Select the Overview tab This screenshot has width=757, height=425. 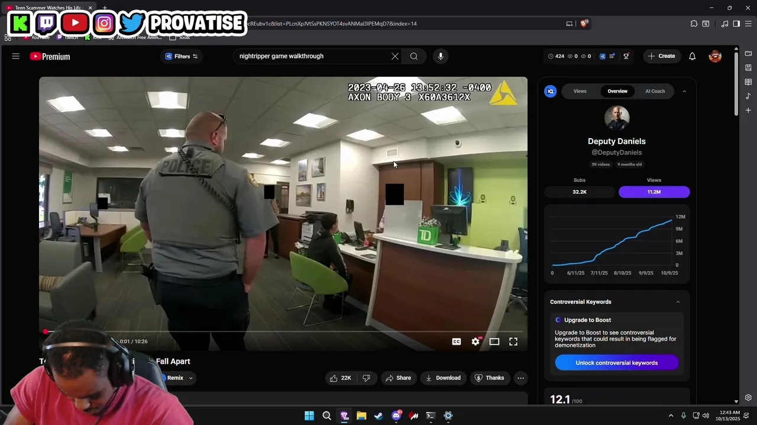click(617, 91)
